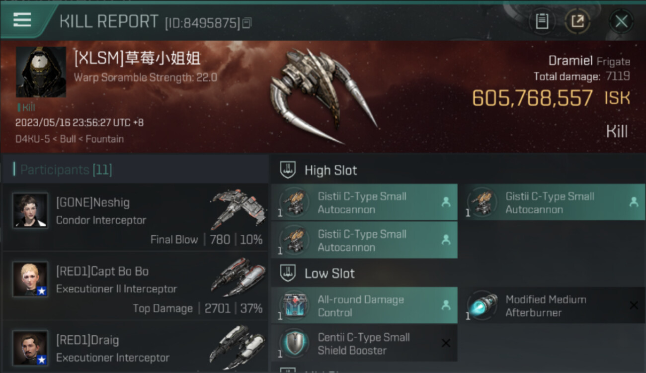Copy the kill report ID icon
Screen dimensions: 646x373
coord(247,23)
